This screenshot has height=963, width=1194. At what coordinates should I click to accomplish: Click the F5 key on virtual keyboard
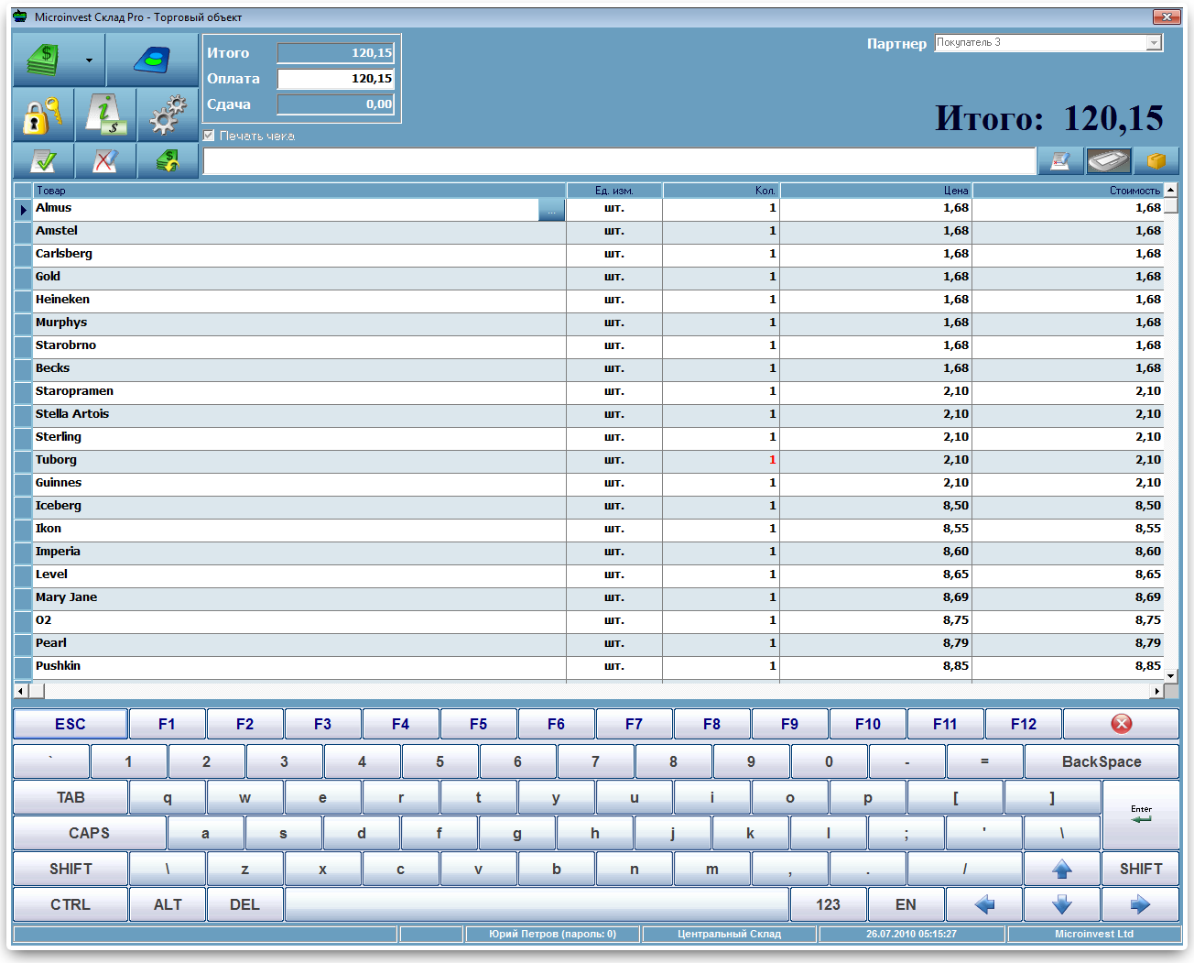[478, 724]
